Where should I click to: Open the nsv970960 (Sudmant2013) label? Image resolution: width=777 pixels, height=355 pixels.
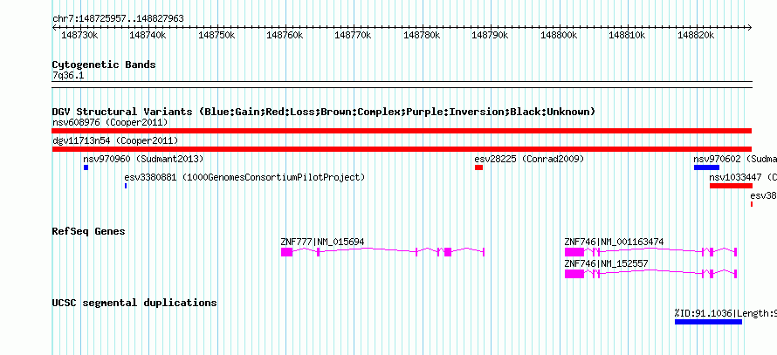click(x=143, y=159)
